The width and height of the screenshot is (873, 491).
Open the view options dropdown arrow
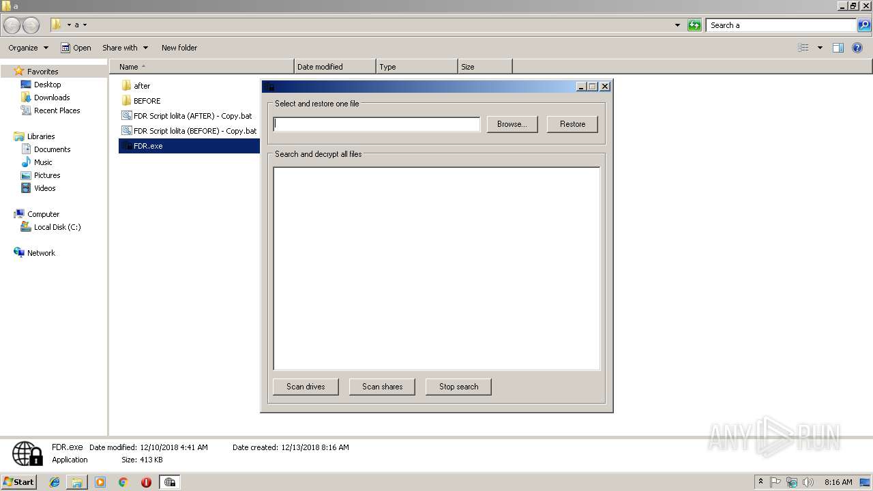(x=820, y=48)
